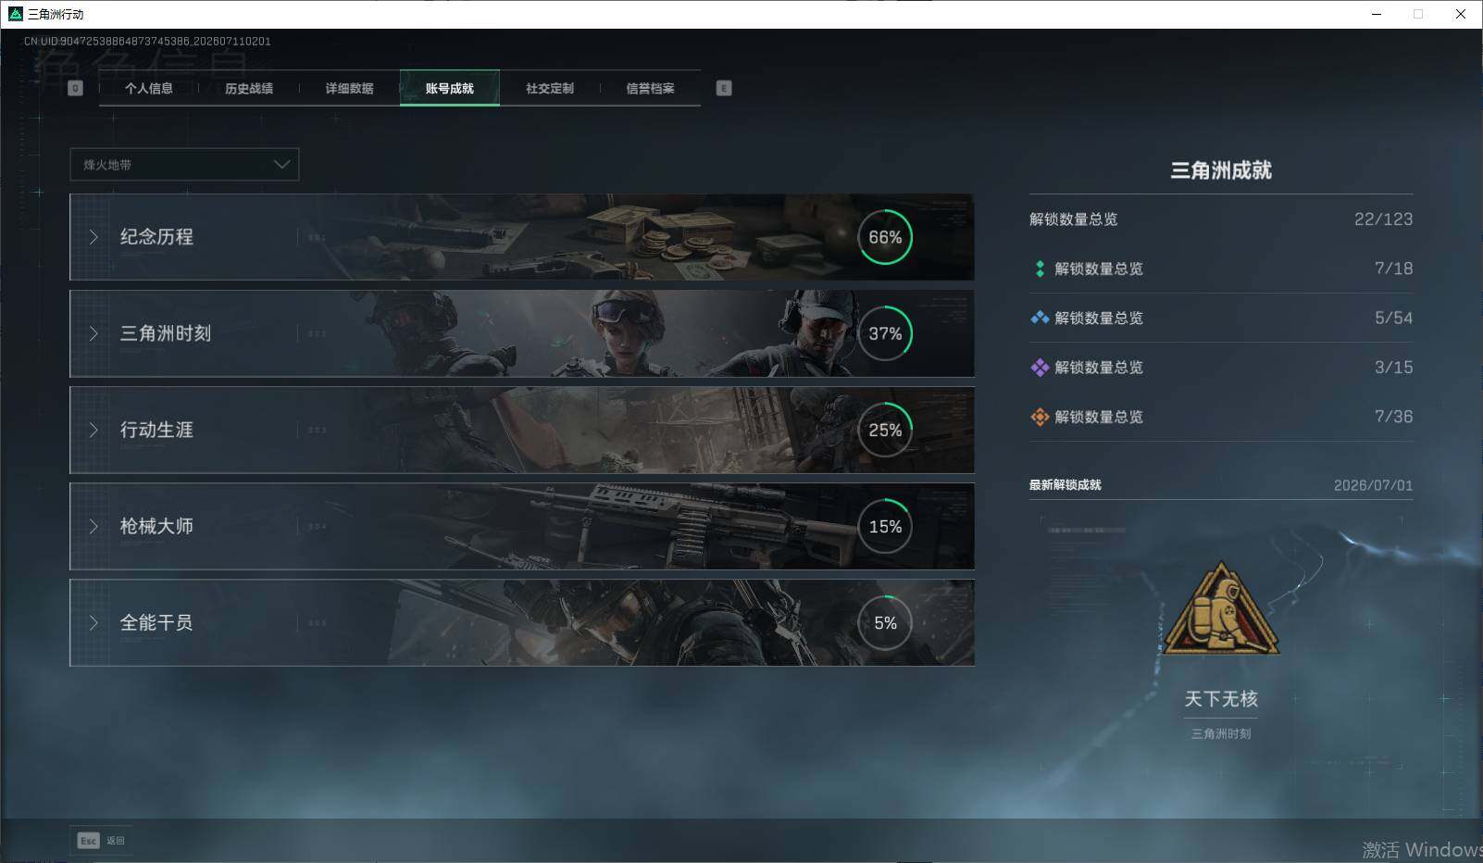Image resolution: width=1483 pixels, height=863 pixels.
Task: Click the 66% progress ring
Action: click(x=885, y=237)
